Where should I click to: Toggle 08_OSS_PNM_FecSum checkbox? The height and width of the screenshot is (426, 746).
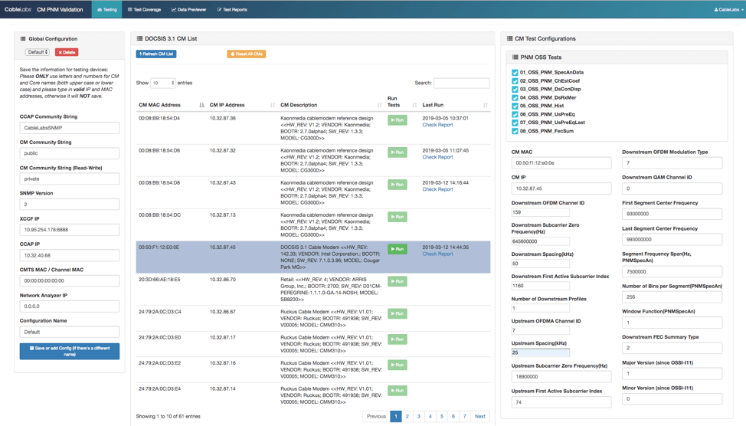point(515,131)
